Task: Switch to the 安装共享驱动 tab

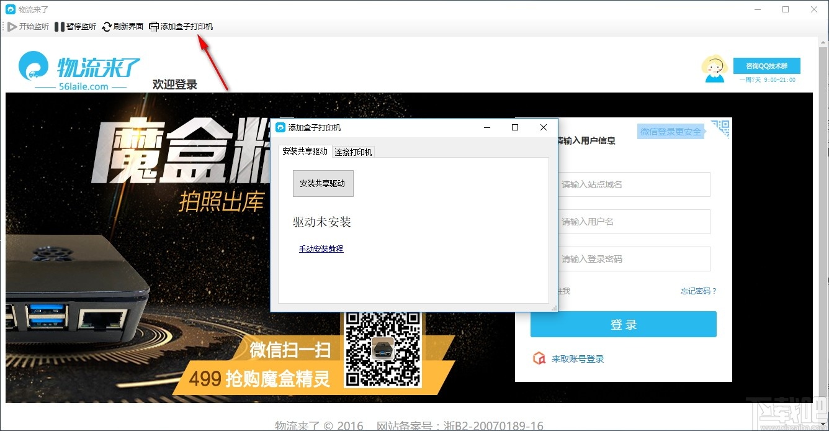Action: (x=305, y=151)
